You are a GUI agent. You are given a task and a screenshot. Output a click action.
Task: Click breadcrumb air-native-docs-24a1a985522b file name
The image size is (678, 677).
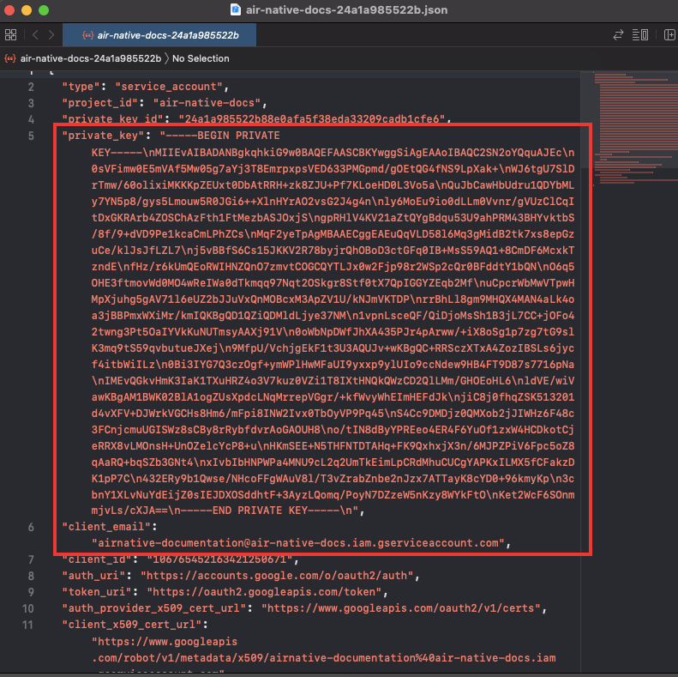tap(91, 58)
